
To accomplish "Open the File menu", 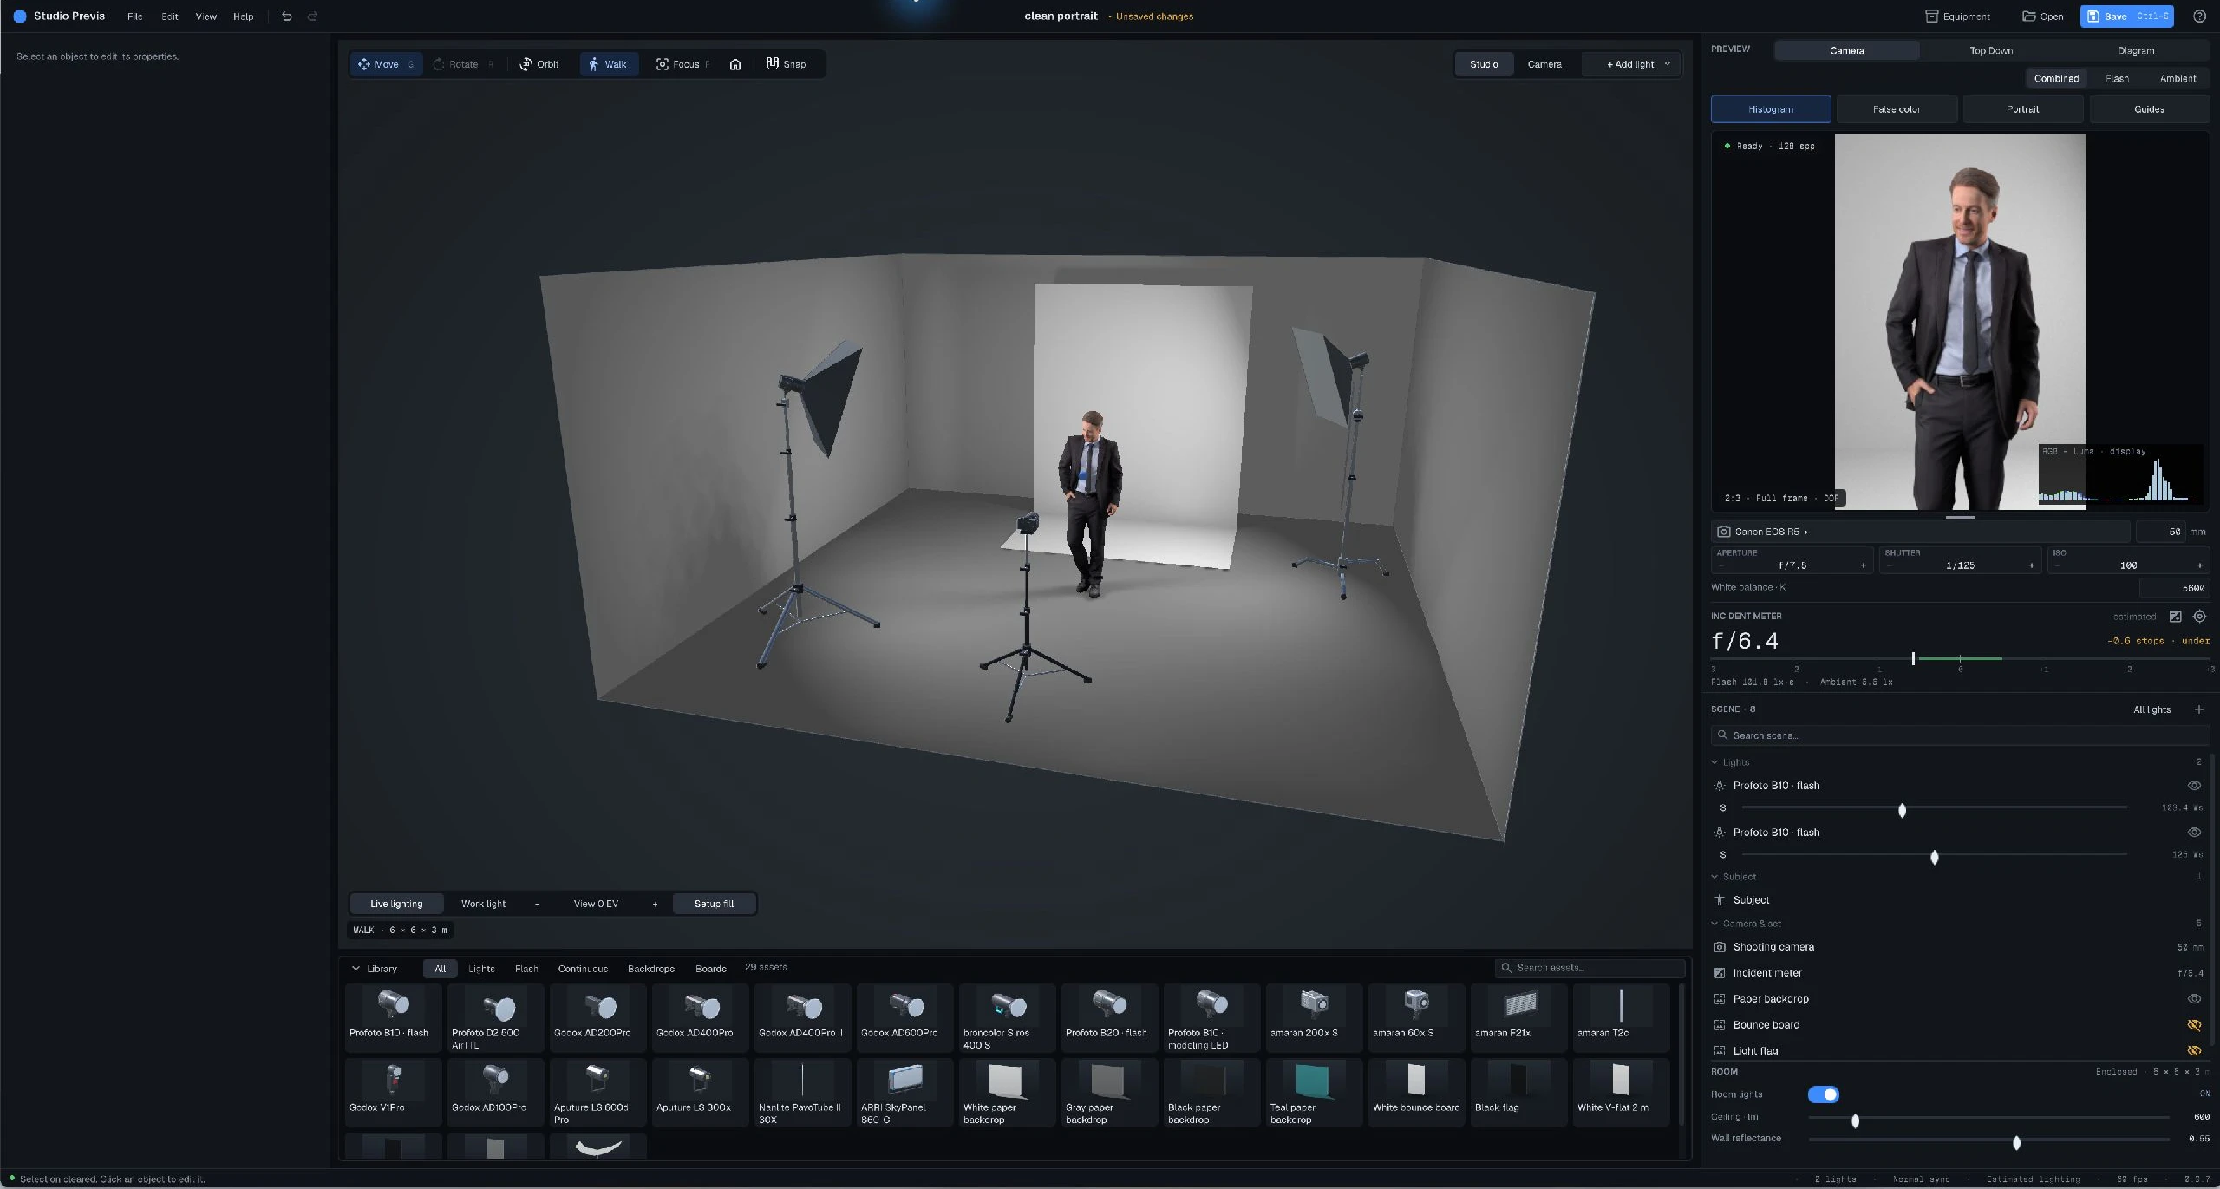I will 134,16.
